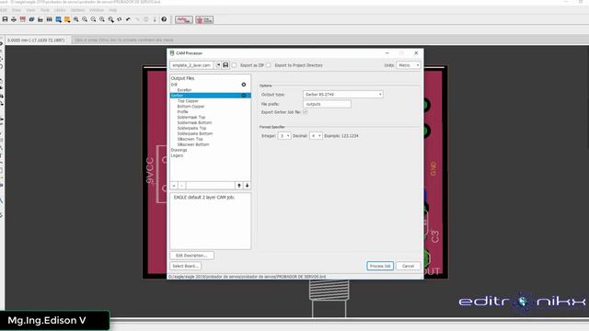Click the gear icon on Gerber row
589x331 pixels.
pyautogui.click(x=243, y=96)
